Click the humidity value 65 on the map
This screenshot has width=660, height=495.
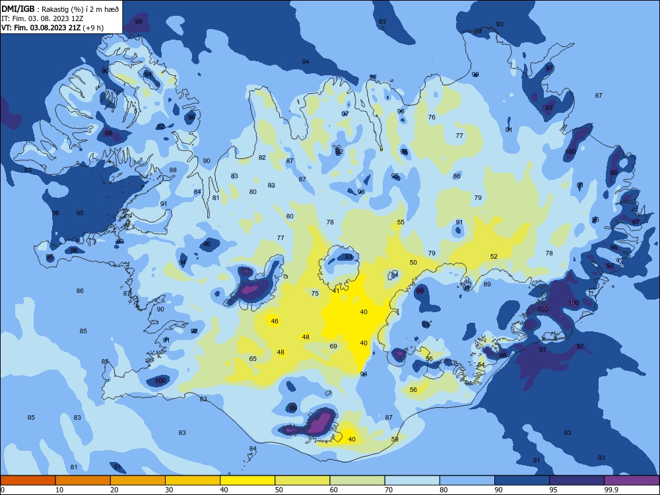pos(253,359)
